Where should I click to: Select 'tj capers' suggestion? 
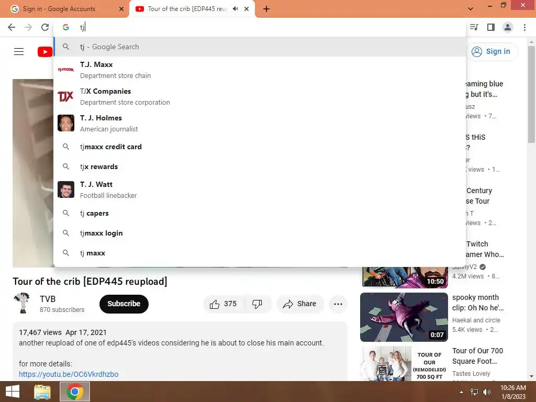pyautogui.click(x=260, y=214)
